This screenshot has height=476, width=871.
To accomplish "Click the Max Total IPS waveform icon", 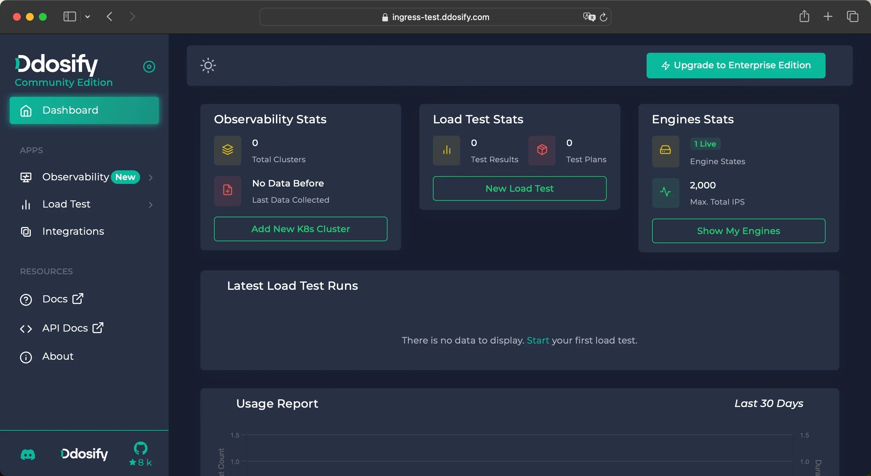I will pyautogui.click(x=665, y=193).
